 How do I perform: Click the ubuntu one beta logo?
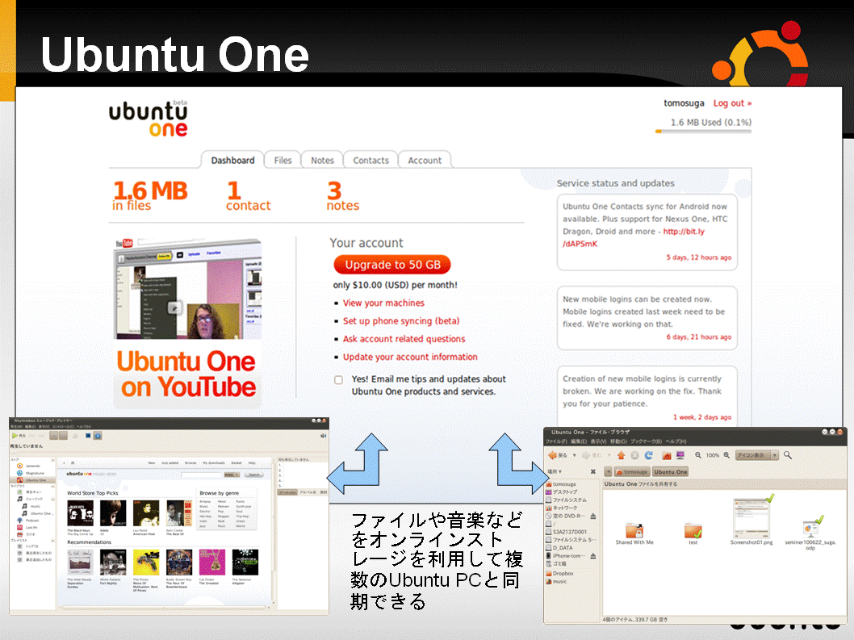tap(149, 119)
